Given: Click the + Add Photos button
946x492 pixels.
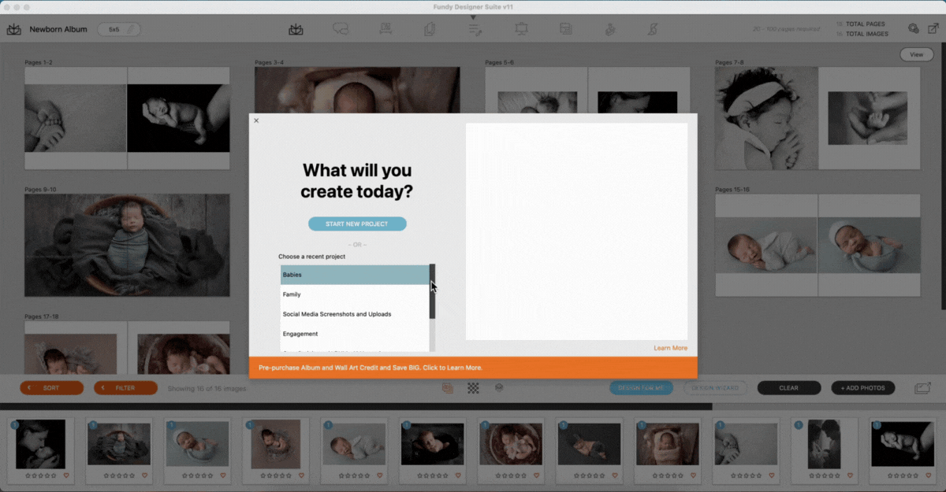Looking at the screenshot, I should pos(863,388).
